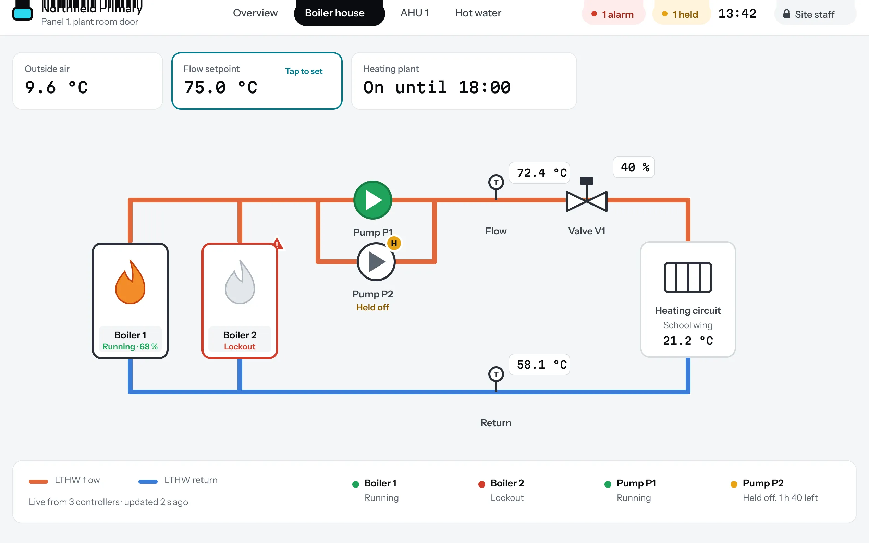
Task: Select Pump P1 in the status legend
Action: coord(630,490)
